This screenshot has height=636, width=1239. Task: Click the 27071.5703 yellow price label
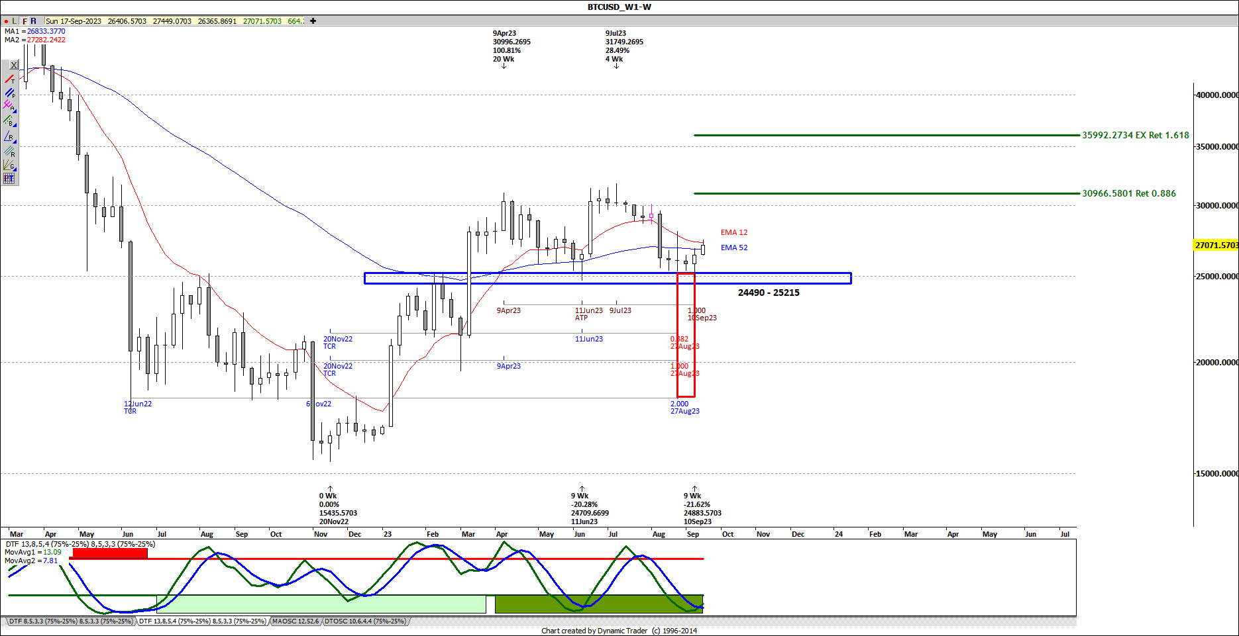click(1215, 245)
